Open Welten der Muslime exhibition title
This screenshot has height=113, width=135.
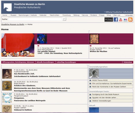(x=99, y=51)
